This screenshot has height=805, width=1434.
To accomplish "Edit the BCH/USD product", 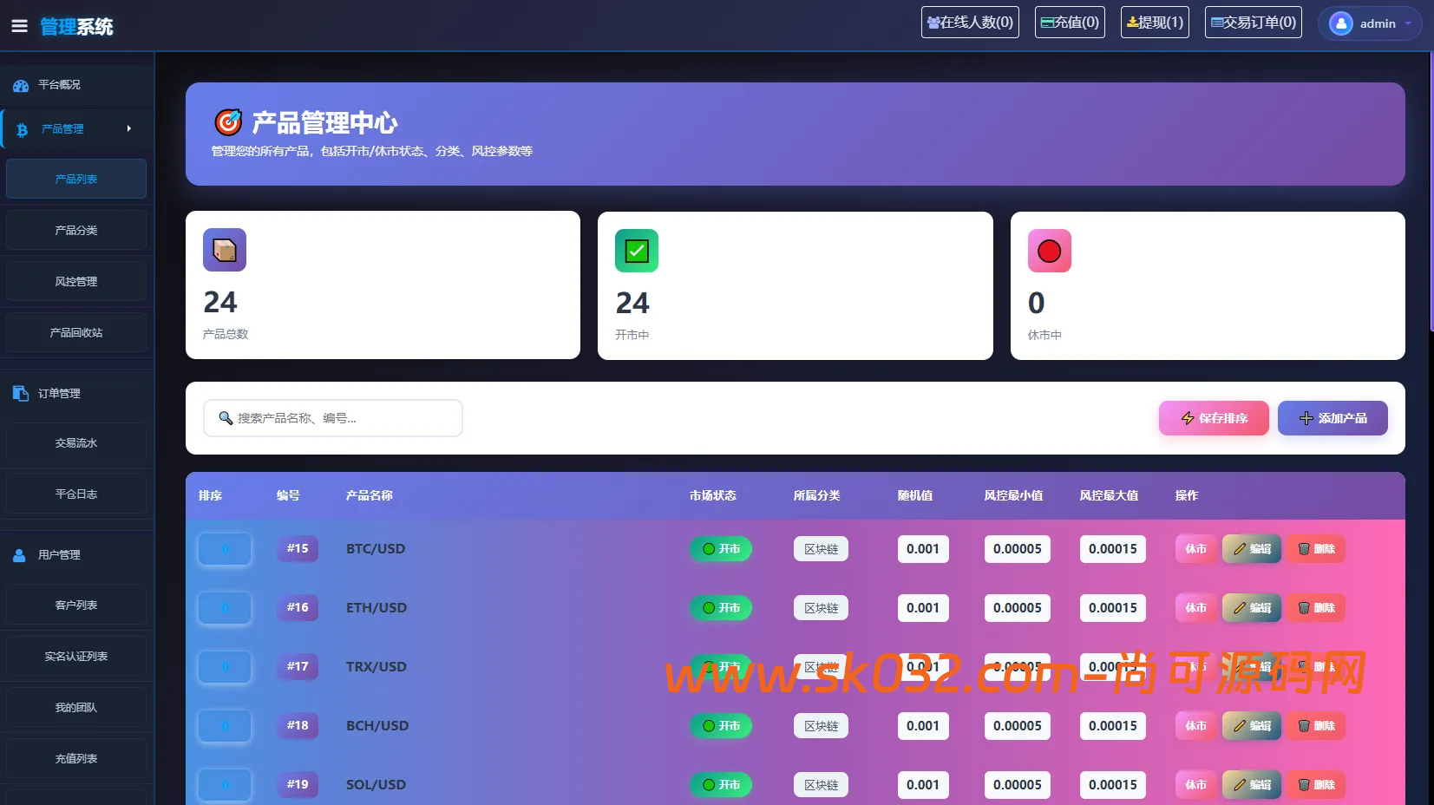I will (x=1252, y=726).
